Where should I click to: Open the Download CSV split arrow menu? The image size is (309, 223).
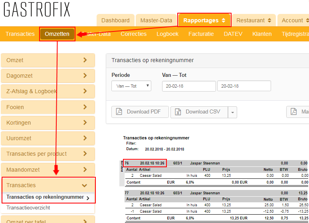pos(232,113)
